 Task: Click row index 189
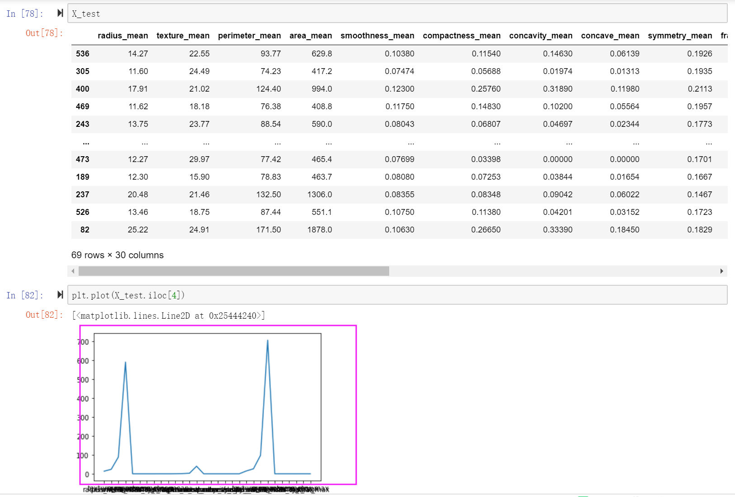pyautogui.click(x=83, y=177)
